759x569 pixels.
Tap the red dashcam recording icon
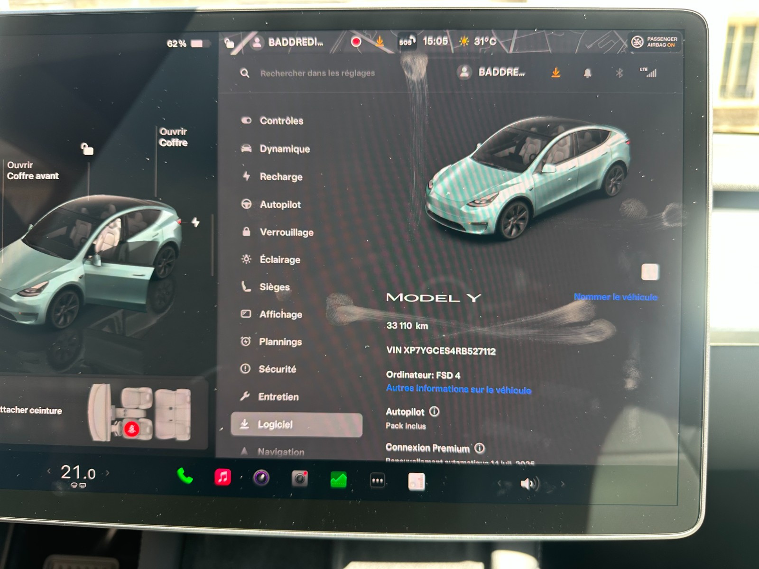pyautogui.click(x=356, y=42)
